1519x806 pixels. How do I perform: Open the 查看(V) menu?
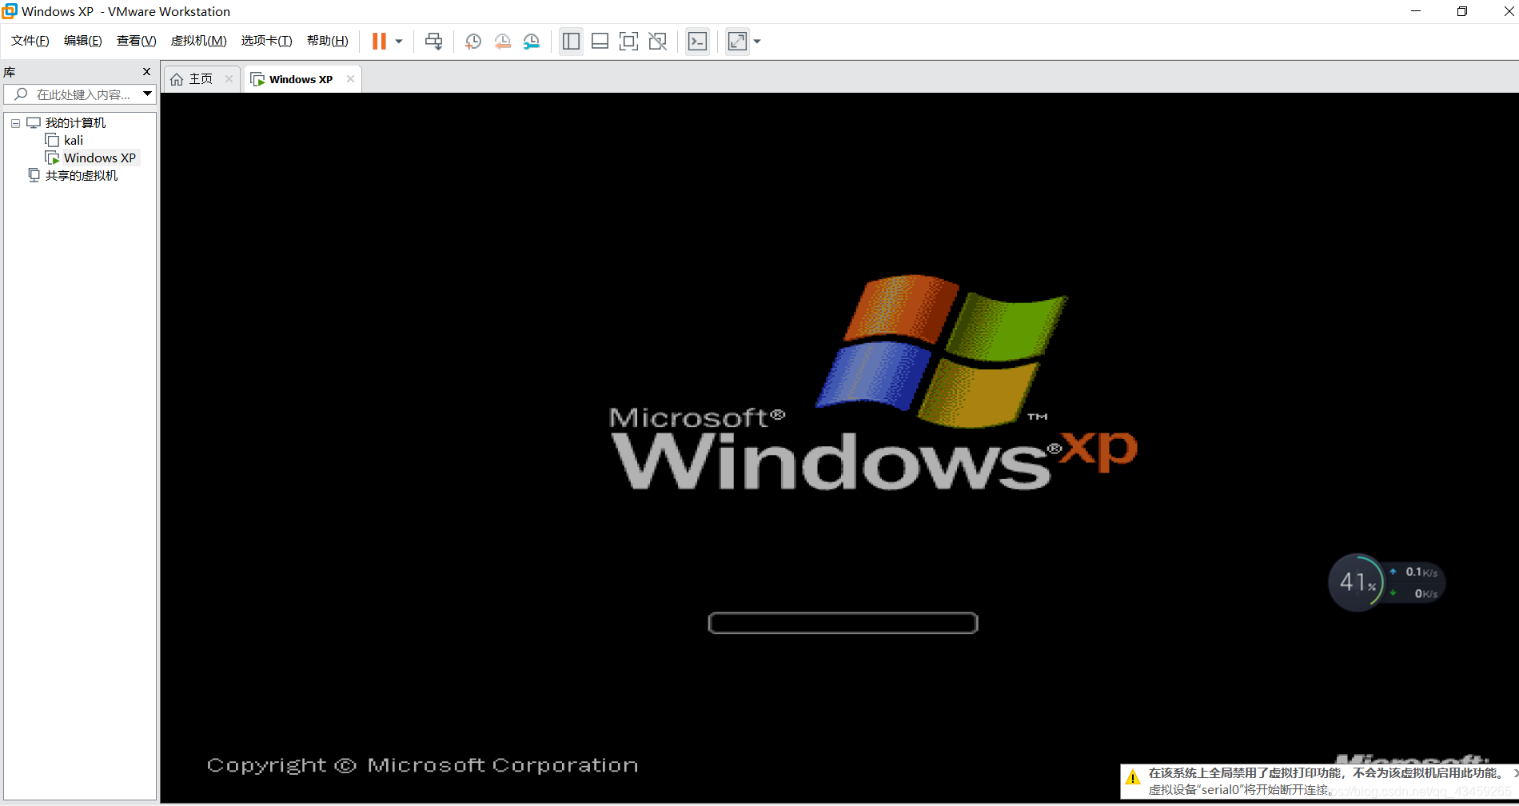pos(137,41)
